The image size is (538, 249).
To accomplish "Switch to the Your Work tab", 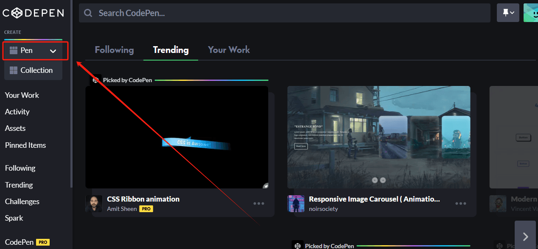I will point(229,50).
